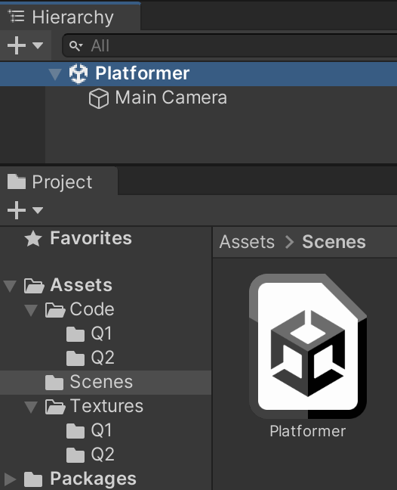This screenshot has width=397, height=490.
Task: Collapse the Assets folder tree
Action: [10, 286]
